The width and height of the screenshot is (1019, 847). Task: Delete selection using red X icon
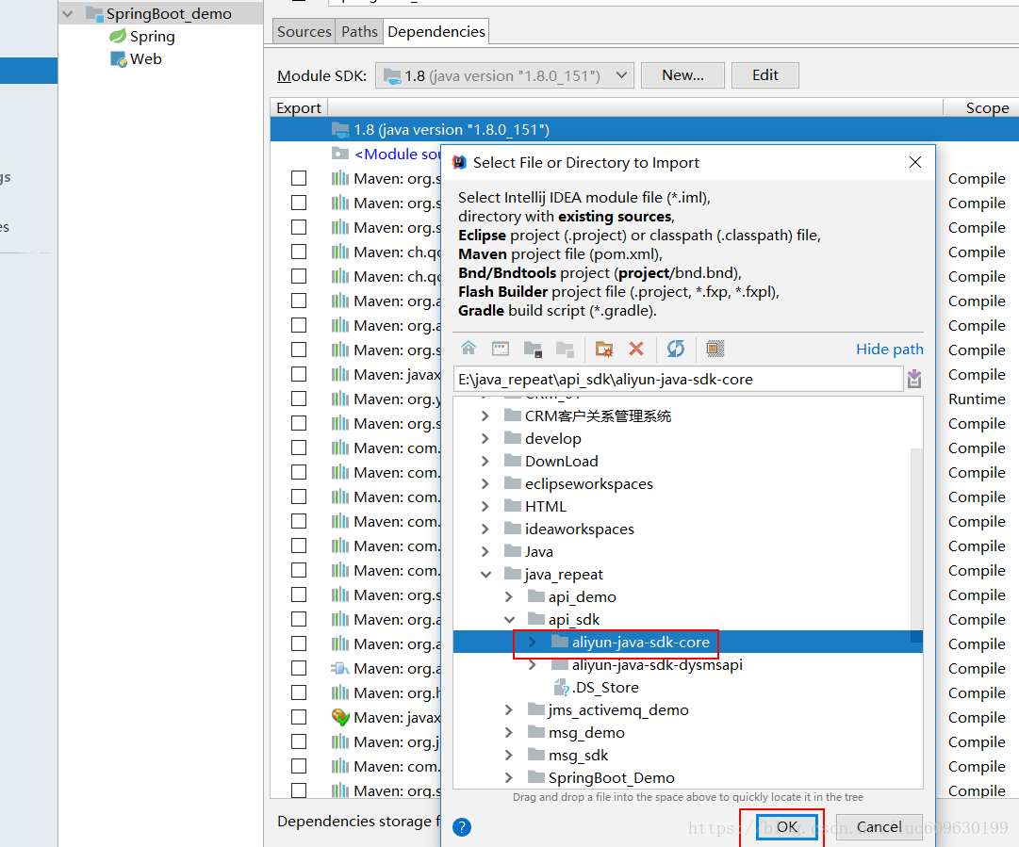tap(636, 349)
